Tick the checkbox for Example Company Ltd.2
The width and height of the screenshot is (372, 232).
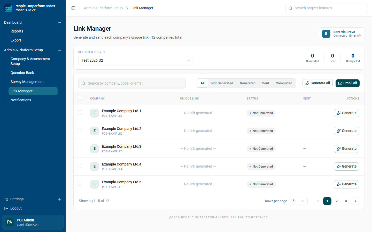click(x=80, y=130)
